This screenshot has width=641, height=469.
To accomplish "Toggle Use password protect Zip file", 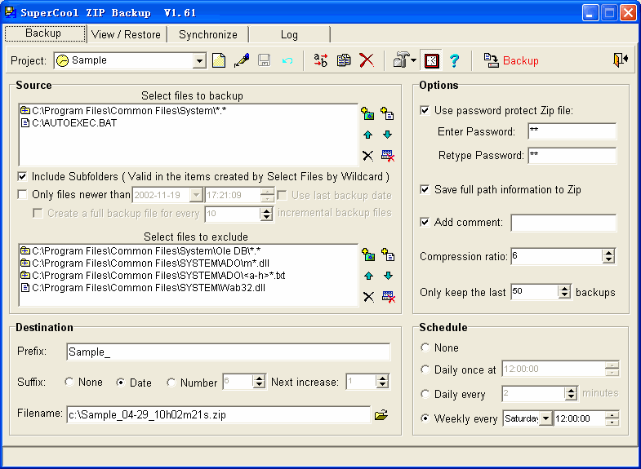I will (x=425, y=111).
